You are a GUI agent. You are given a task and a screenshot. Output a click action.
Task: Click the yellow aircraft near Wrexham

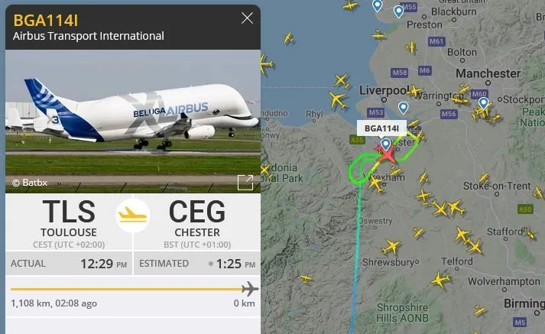click(376, 183)
